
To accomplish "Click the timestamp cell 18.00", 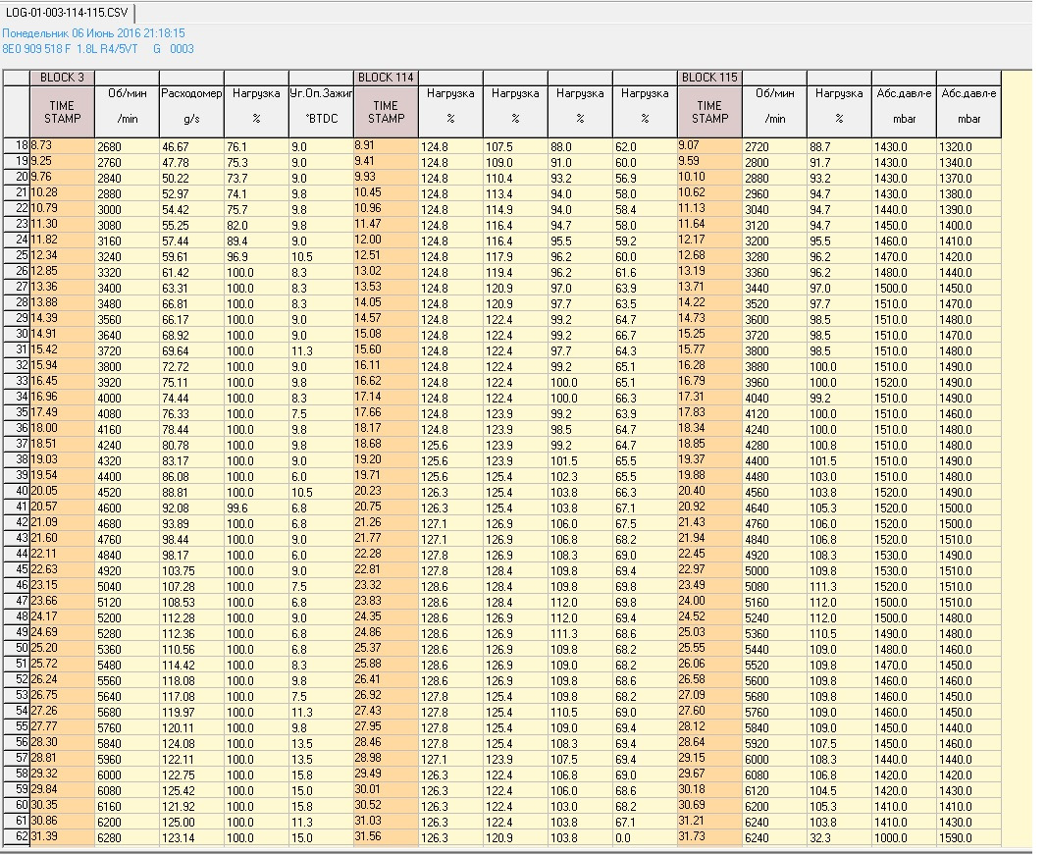I will click(x=62, y=429).
